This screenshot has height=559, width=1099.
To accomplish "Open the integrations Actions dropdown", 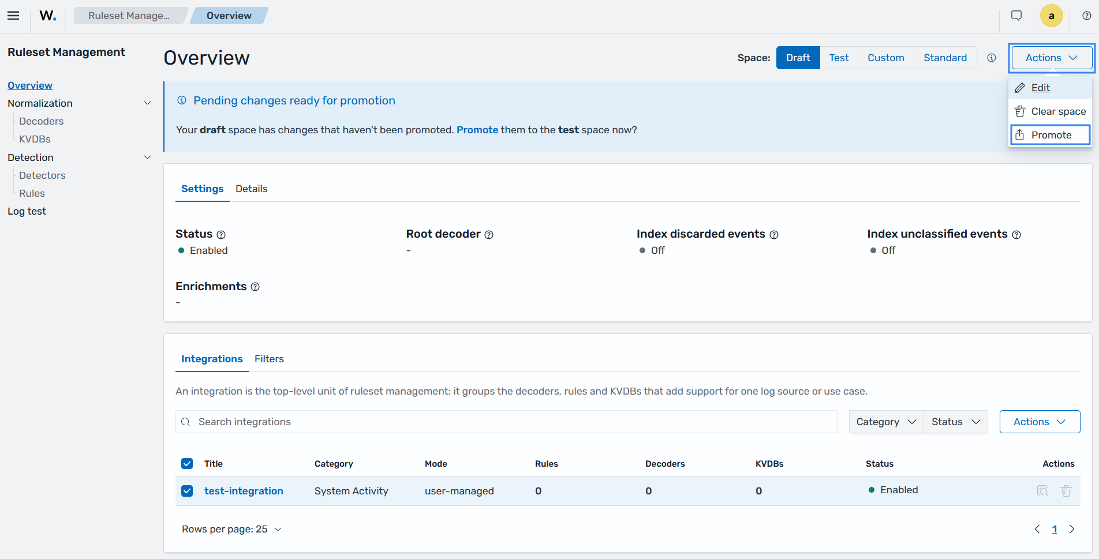I will pos(1040,422).
